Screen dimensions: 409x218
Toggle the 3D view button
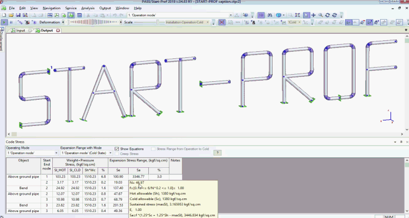(261, 15)
